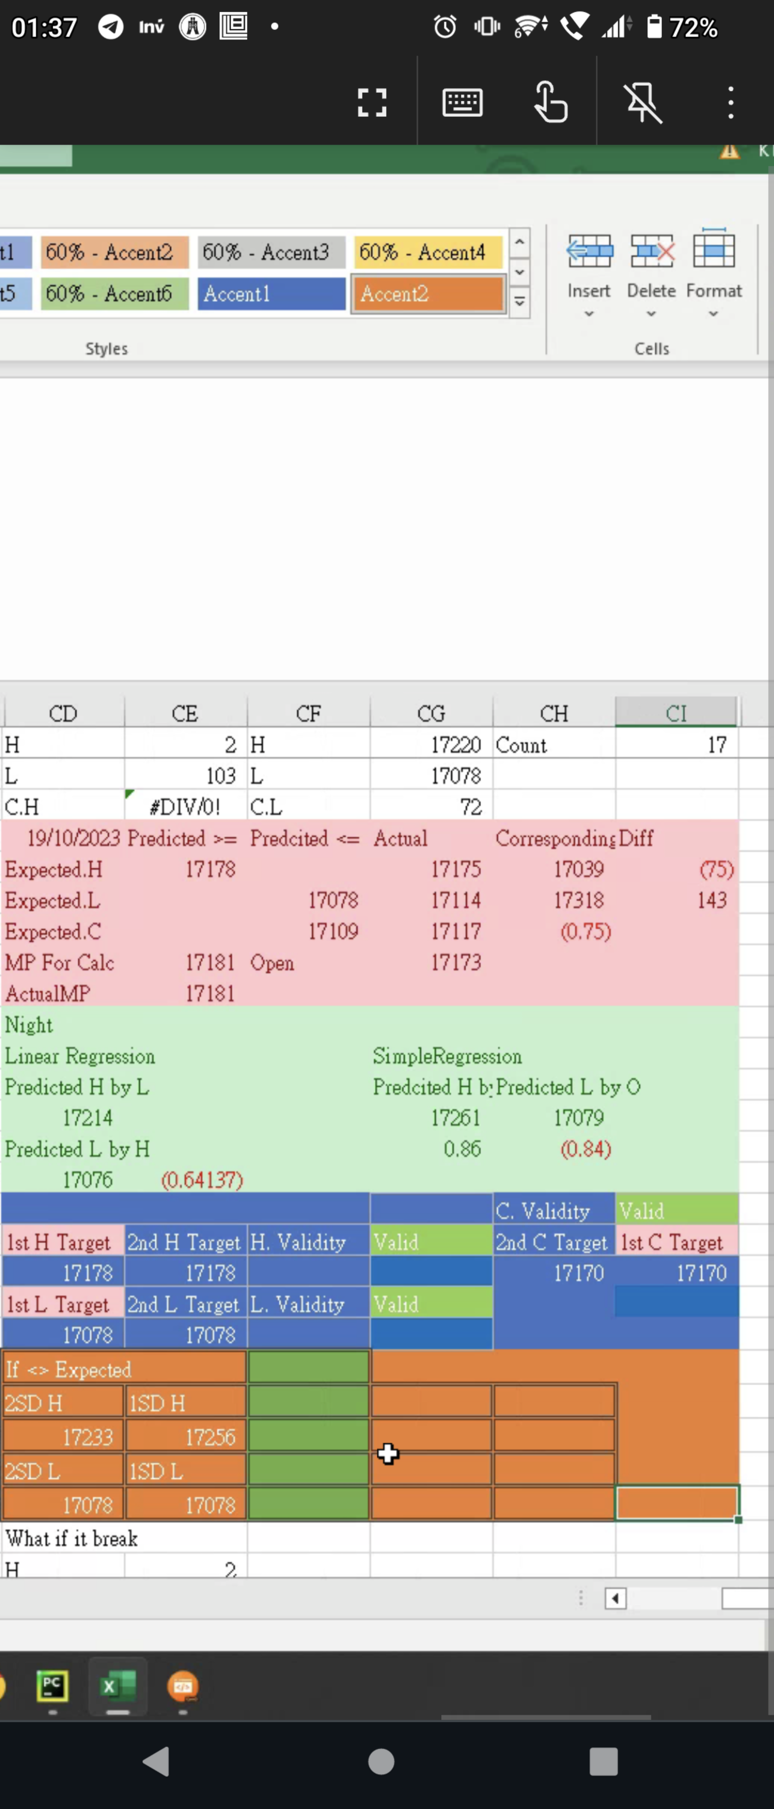
Task: Click the Delete cells icon
Action: 651,252
